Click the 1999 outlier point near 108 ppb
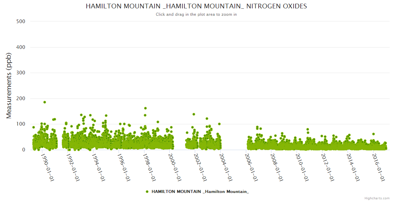This screenshot has width=393, height=201. (x=158, y=122)
